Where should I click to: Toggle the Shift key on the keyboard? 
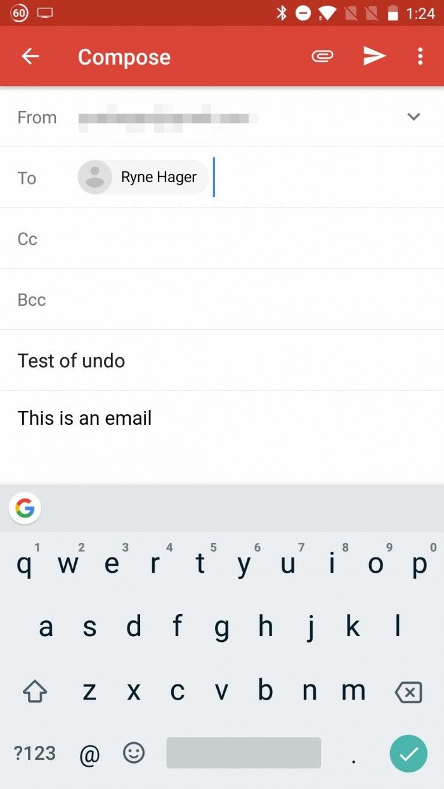click(x=34, y=691)
